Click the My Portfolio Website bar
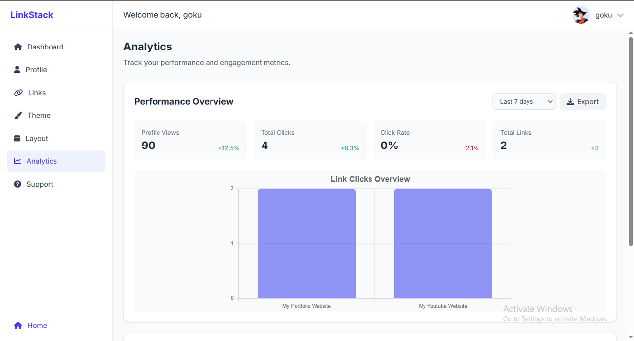This screenshot has width=634, height=341. (x=307, y=244)
